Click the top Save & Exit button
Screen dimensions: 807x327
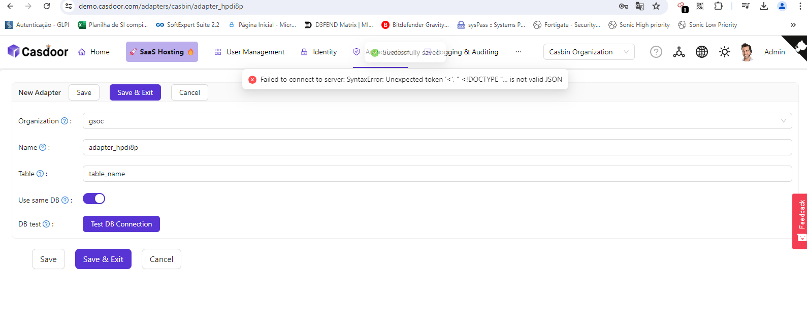click(135, 92)
